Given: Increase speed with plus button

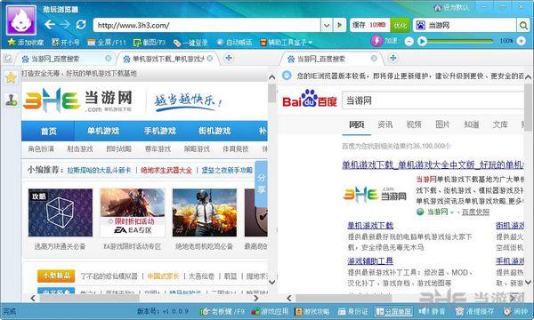Looking at the screenshot, I should pyautogui.click(x=522, y=41).
